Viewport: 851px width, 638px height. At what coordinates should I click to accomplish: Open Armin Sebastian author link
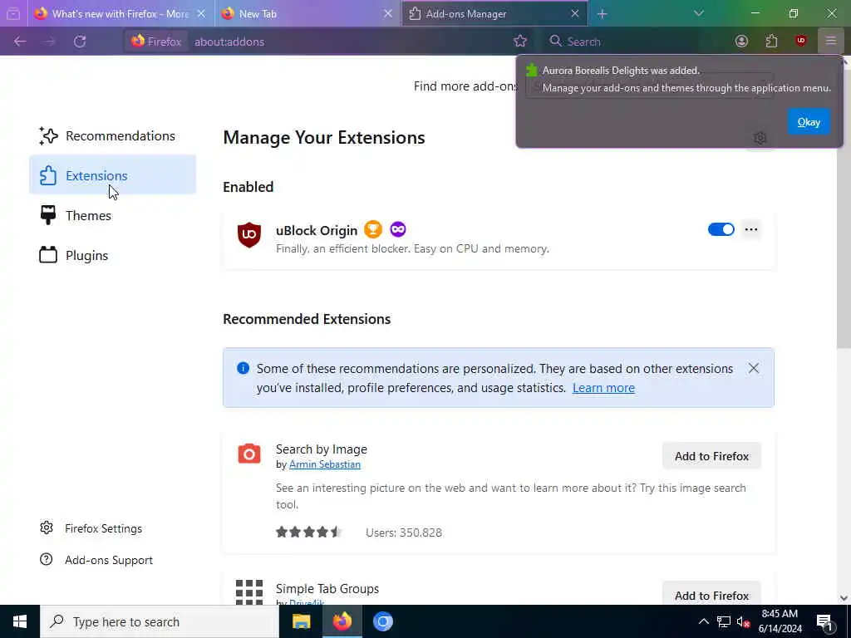click(x=325, y=464)
